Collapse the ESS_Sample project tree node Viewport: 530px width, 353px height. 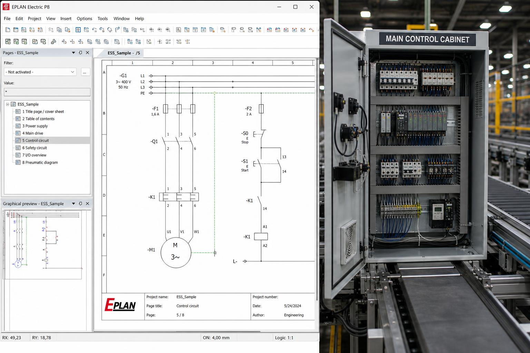pyautogui.click(x=8, y=104)
